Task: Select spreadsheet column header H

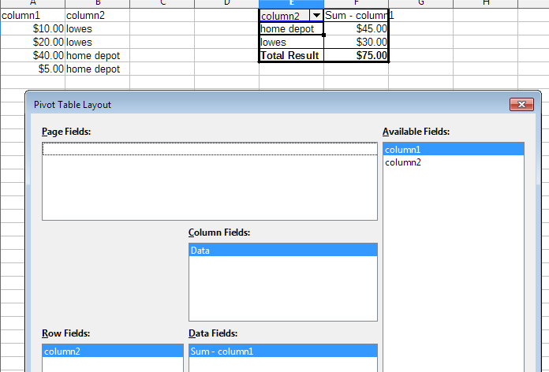Action: [x=485, y=3]
